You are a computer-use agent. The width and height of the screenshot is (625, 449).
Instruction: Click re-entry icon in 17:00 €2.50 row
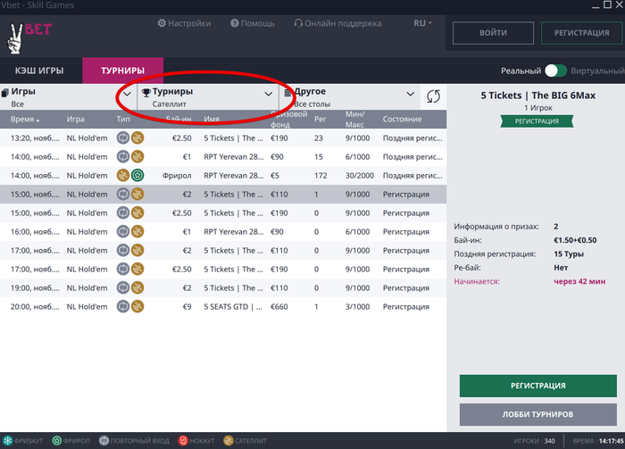click(123, 269)
